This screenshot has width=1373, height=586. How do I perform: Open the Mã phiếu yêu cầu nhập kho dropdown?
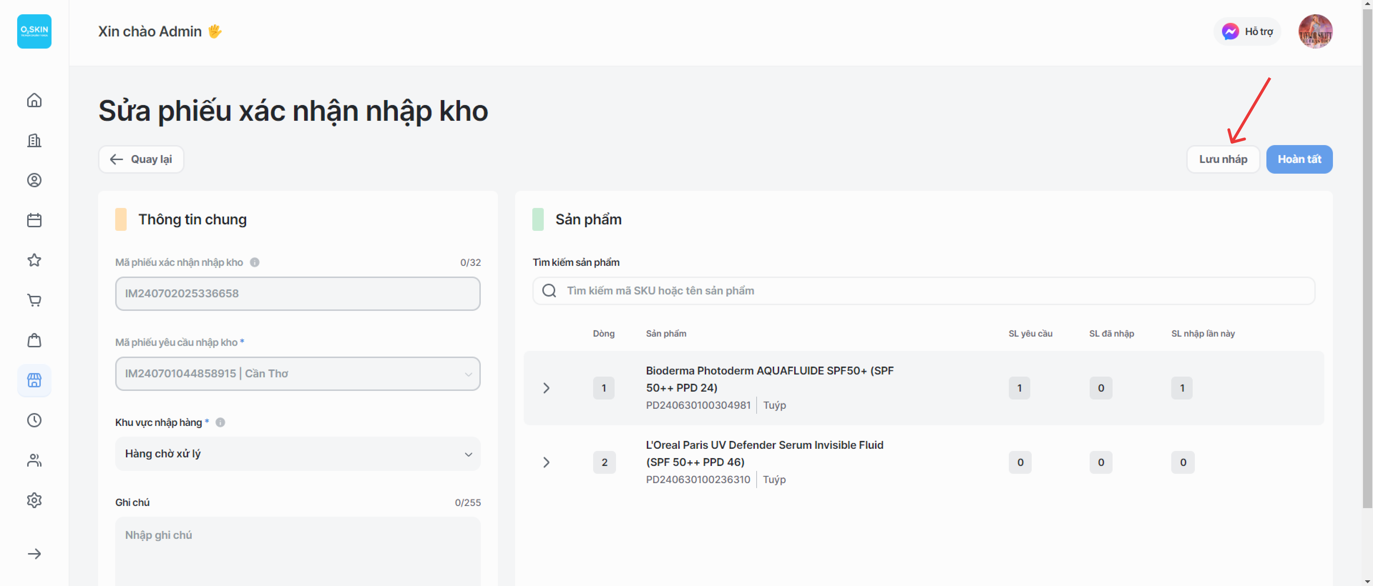tap(297, 374)
